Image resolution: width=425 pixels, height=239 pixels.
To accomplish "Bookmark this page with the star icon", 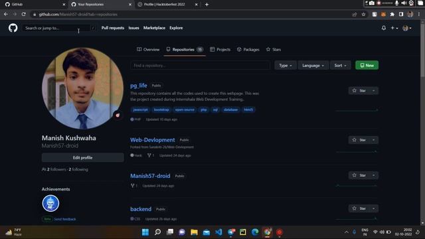I will pos(363,15).
